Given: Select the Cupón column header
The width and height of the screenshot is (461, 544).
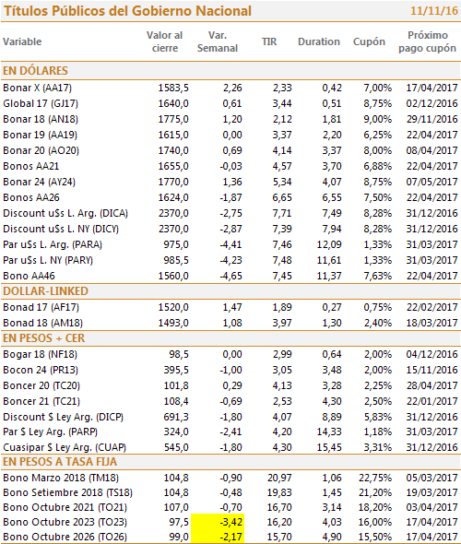Looking at the screenshot, I should coord(369,41).
